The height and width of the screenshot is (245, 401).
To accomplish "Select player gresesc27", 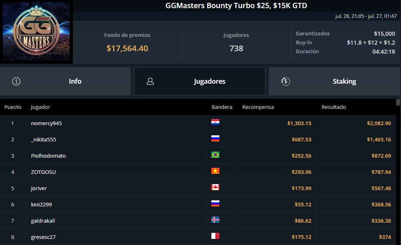I will (44, 237).
